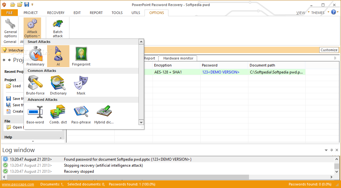
Task: Select the Recovery stopped log entry
Action: click(168, 171)
